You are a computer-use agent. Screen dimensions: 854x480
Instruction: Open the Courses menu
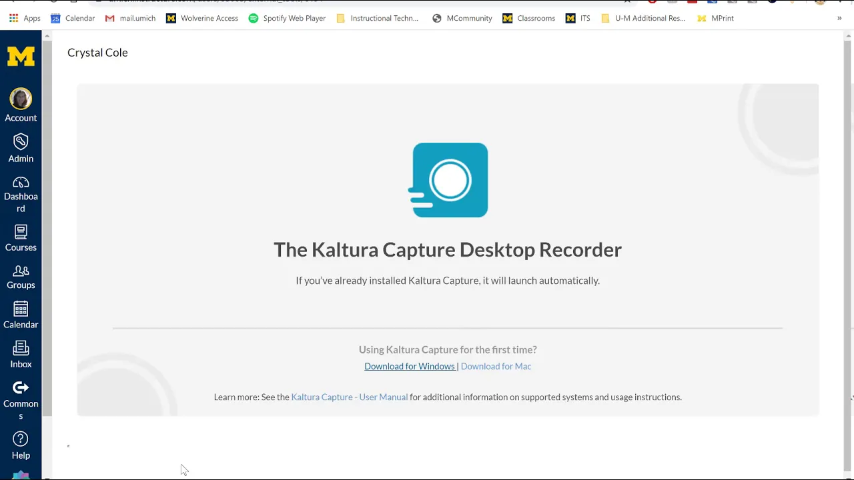click(x=21, y=239)
